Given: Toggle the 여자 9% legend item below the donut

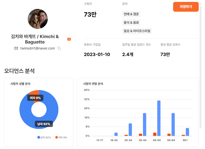Looking at the screenshot, I should [61, 138].
